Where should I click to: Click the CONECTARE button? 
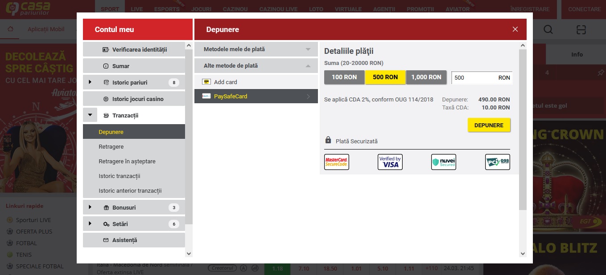(x=584, y=9)
